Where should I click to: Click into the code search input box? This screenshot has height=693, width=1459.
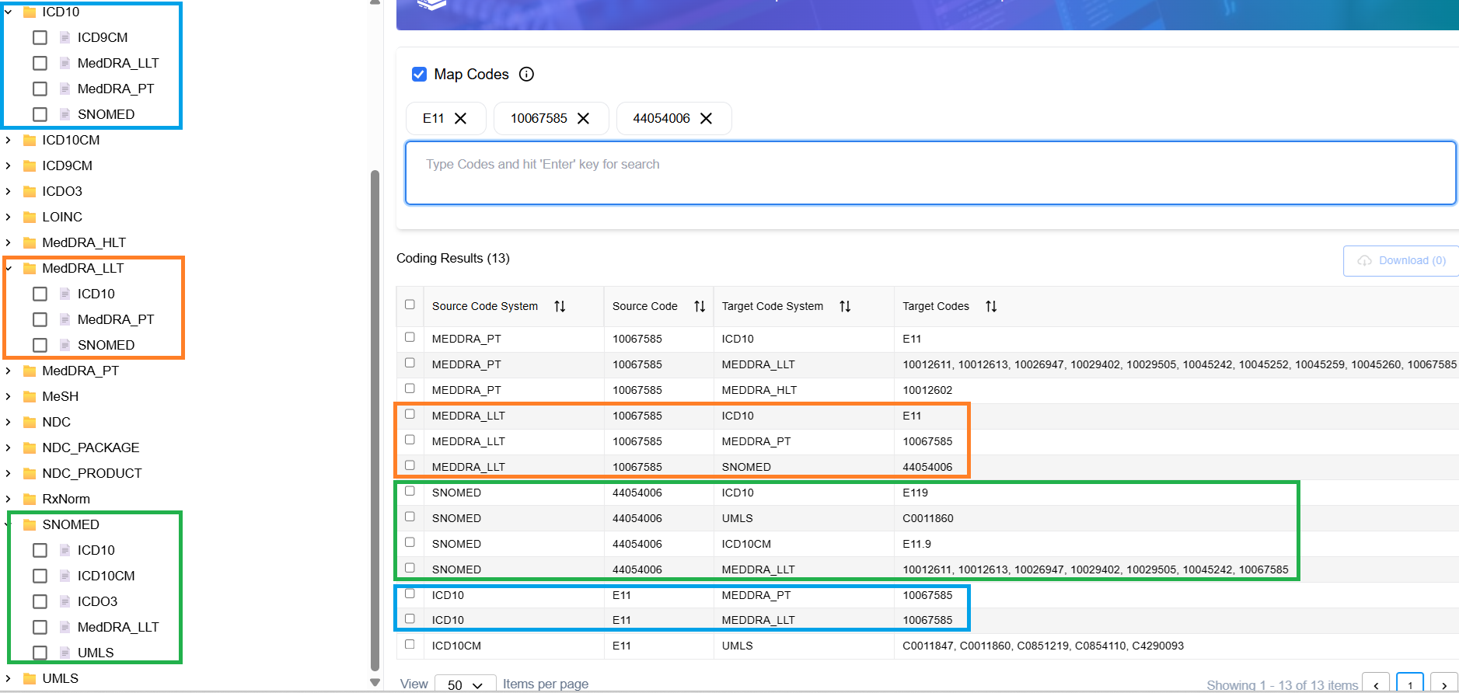[x=930, y=172]
